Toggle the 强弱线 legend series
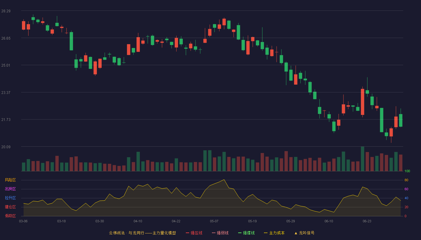Image resolution: width=421 pixels, height=240 pixels. tap(220, 233)
